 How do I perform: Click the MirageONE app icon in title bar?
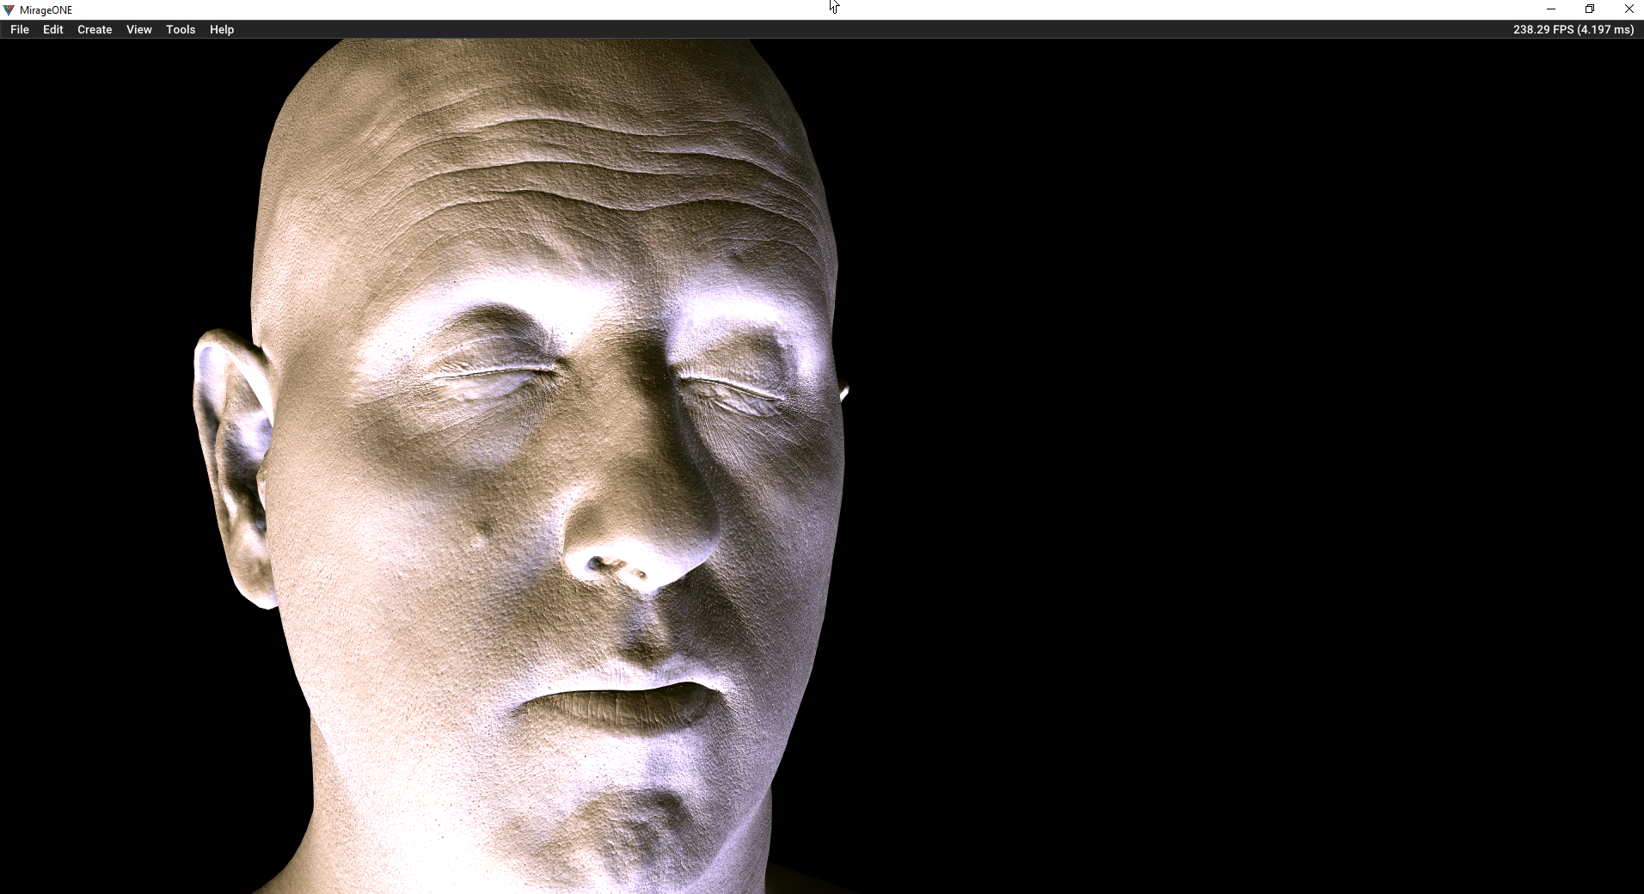[x=9, y=9]
